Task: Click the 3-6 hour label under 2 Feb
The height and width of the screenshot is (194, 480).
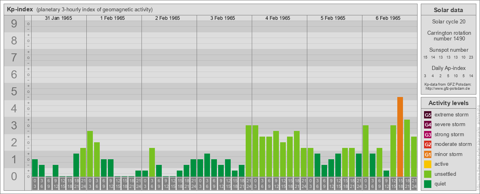Action: click(152, 184)
